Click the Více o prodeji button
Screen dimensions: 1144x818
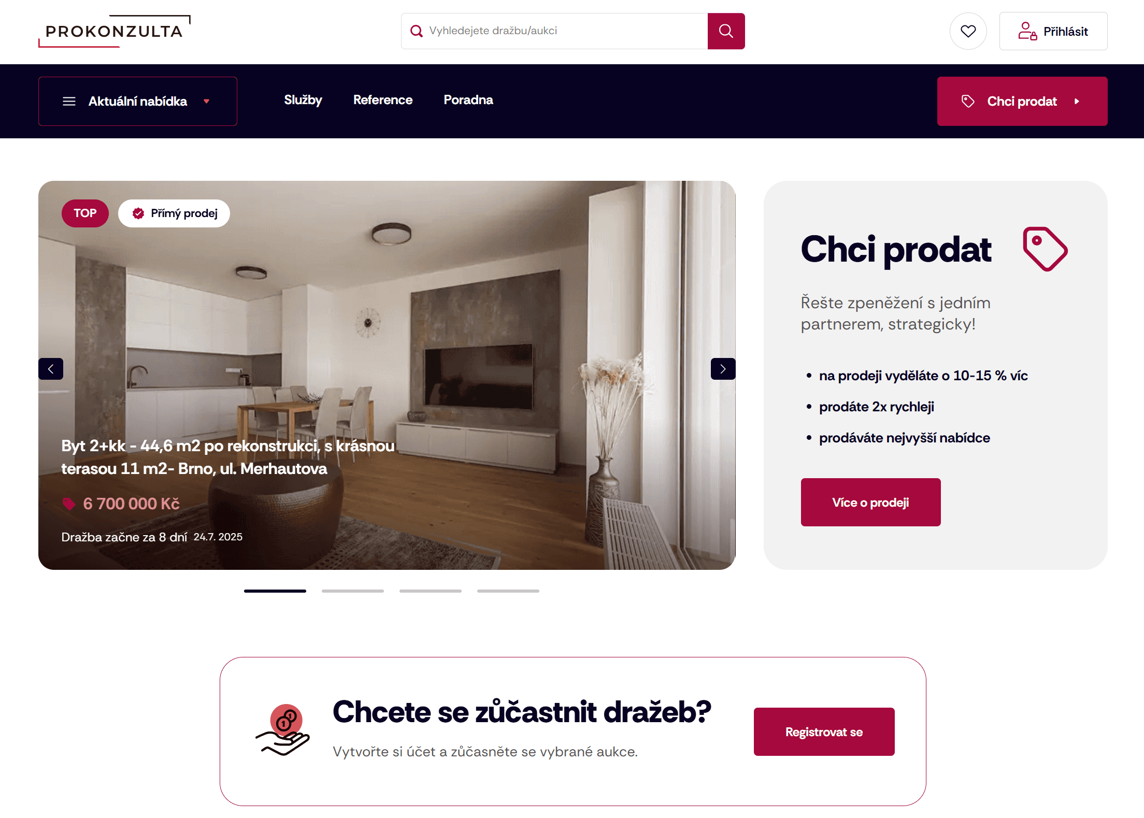[870, 503]
